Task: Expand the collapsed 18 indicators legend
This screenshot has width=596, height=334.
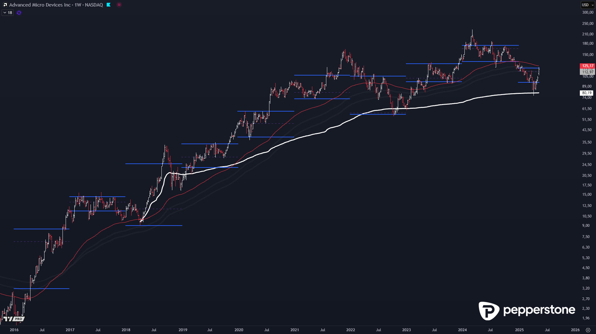Action: [8, 13]
